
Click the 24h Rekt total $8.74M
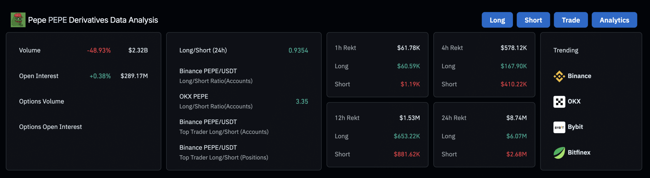pyautogui.click(x=516, y=118)
